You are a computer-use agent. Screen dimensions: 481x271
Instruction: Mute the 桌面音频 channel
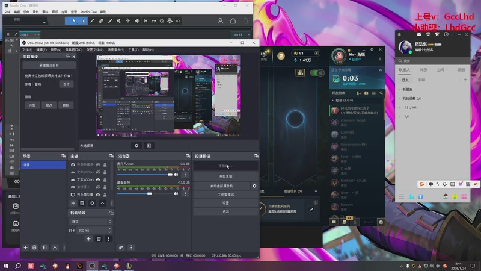[x=176, y=193]
